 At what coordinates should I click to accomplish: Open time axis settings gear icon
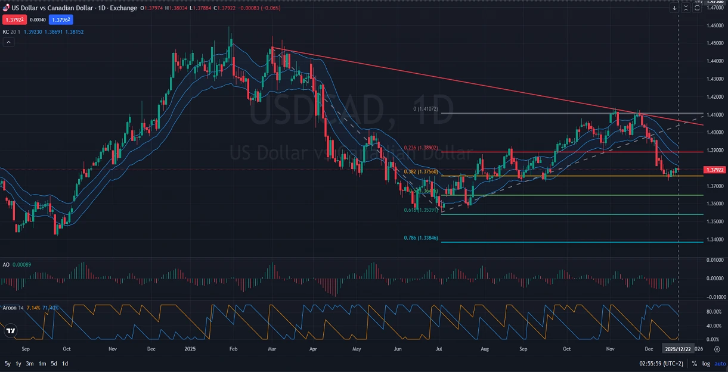[x=716, y=349]
